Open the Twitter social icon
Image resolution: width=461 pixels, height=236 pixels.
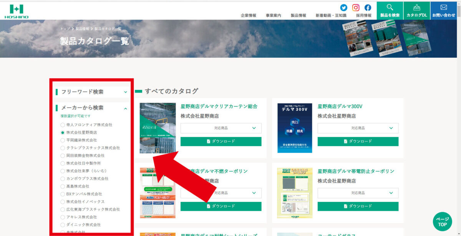(344, 8)
